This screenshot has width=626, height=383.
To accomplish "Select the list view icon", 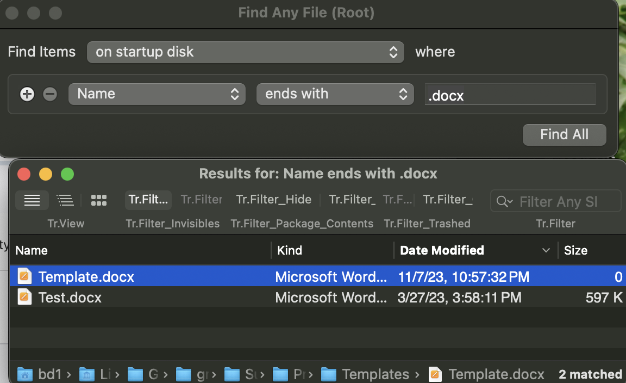I will click(x=32, y=200).
